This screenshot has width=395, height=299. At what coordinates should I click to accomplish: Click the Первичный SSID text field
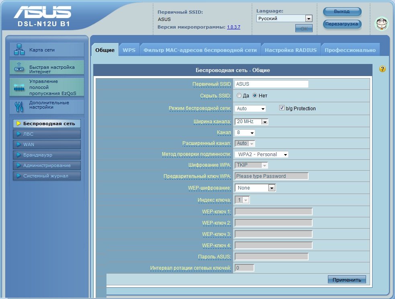(x=271, y=84)
